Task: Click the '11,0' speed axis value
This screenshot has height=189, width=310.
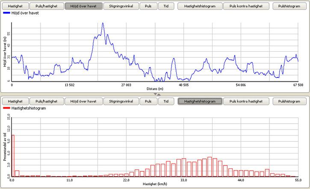Action: [70, 180]
